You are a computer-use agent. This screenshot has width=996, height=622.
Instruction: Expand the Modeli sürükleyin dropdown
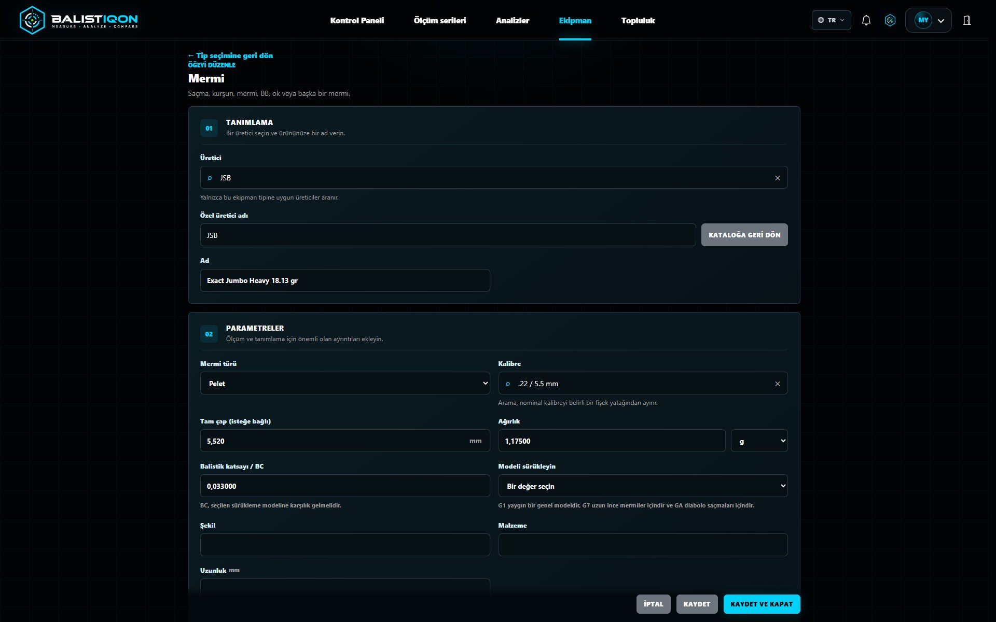point(643,486)
